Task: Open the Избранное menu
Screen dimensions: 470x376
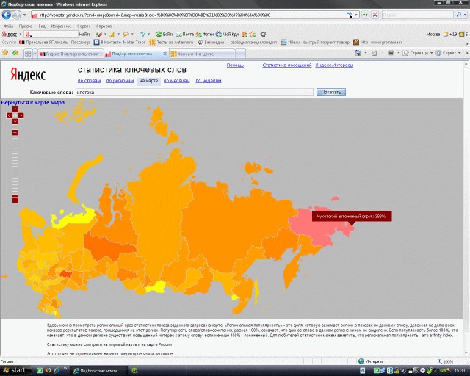Action: coord(61,26)
